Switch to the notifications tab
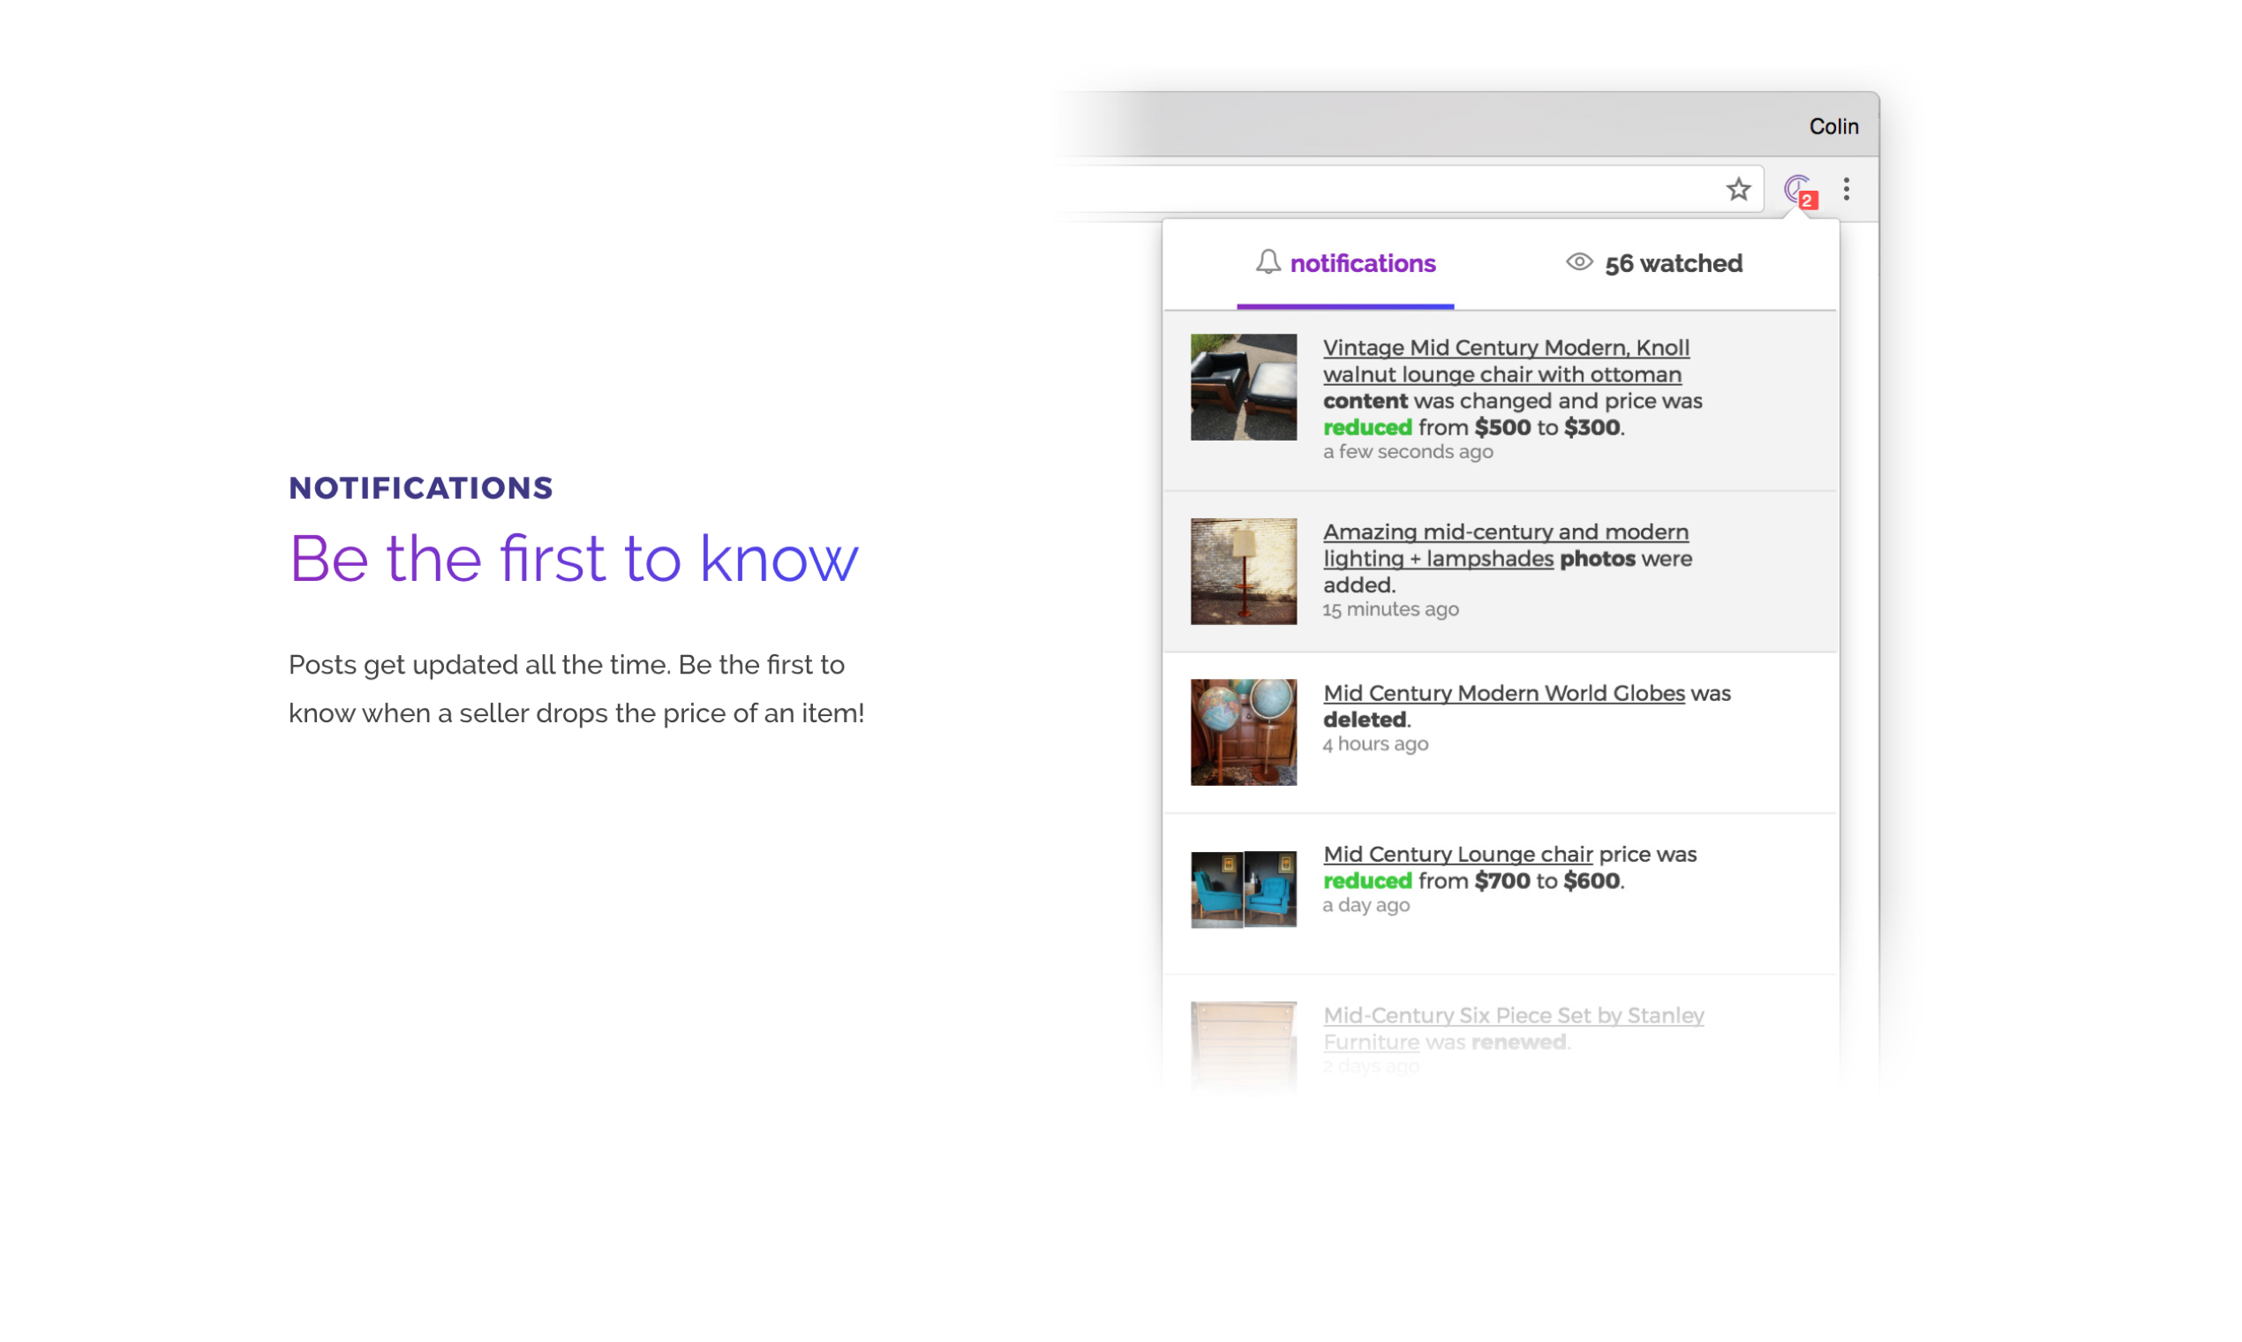The image size is (2242, 1342). pos(1361,264)
